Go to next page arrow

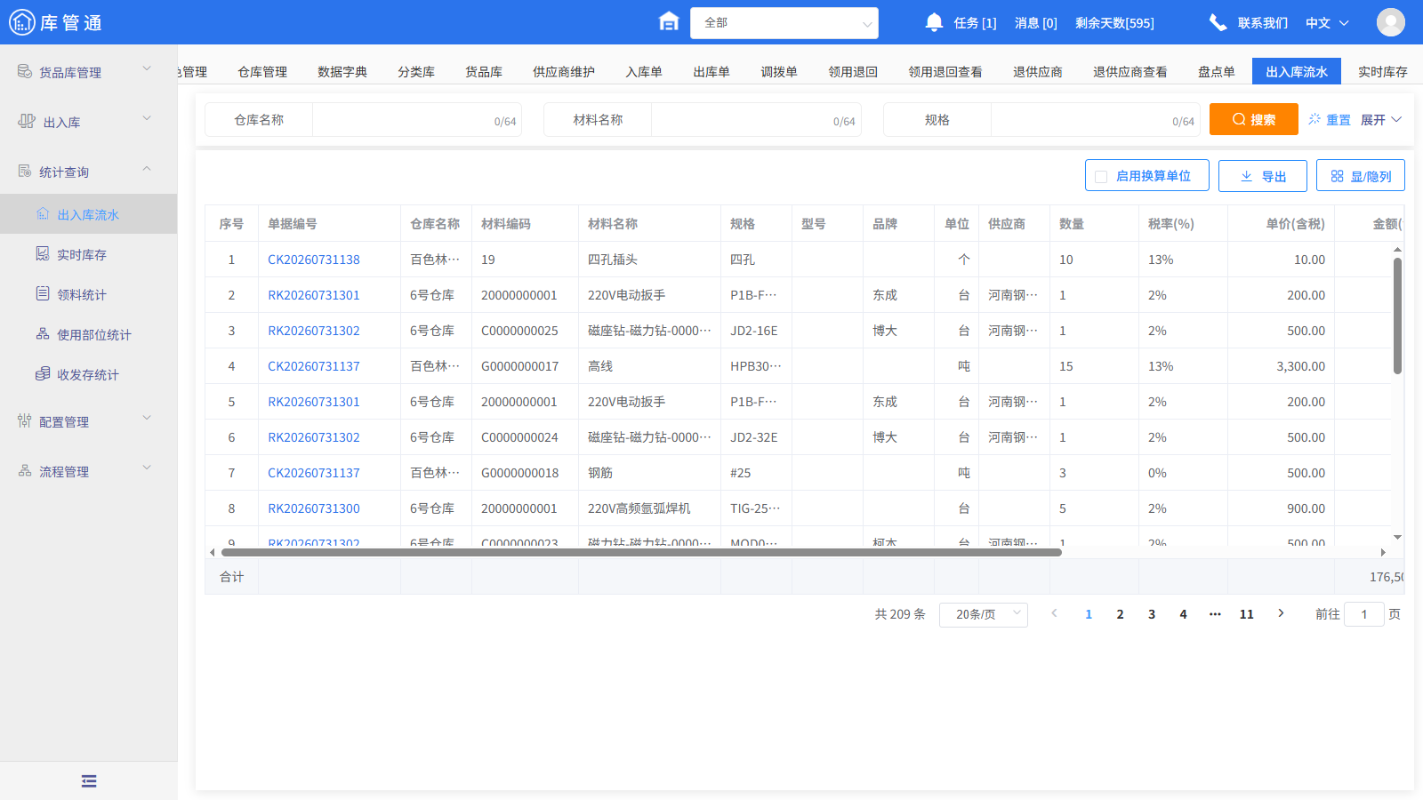coord(1281,613)
